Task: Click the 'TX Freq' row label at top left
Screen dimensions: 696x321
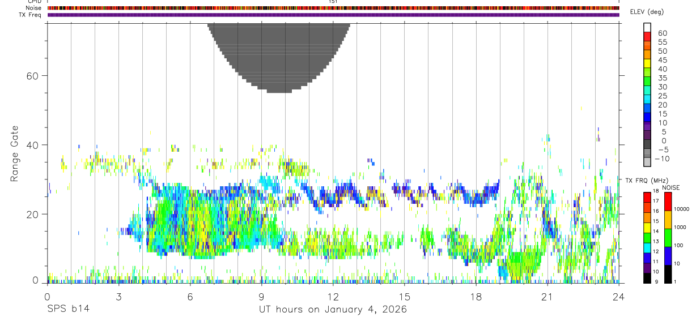Action: point(31,15)
